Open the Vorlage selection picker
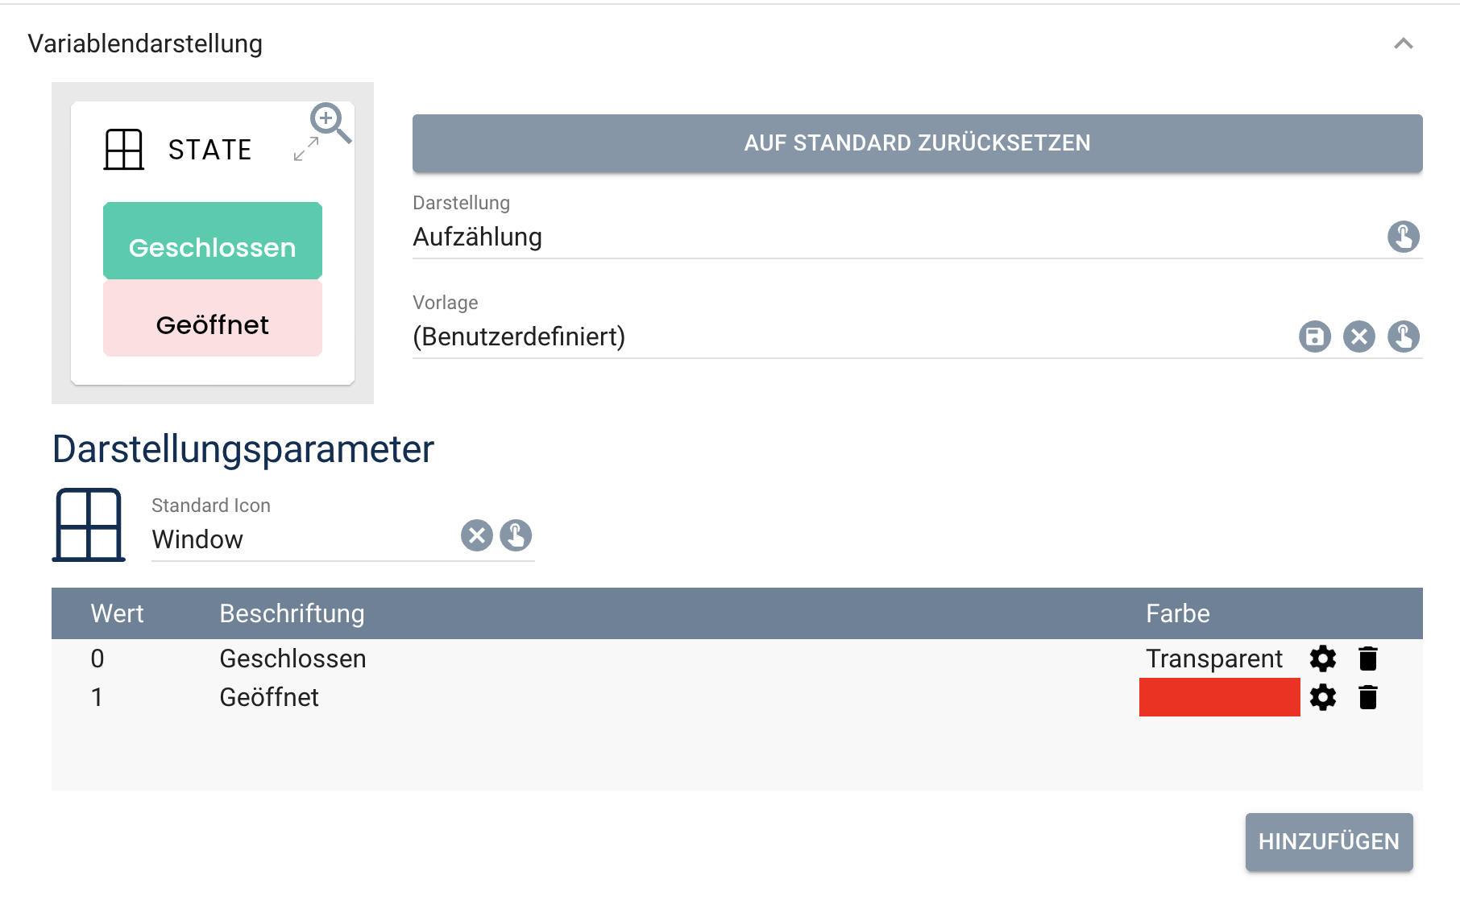Viewport: 1460px width, 900px height. 1404,336
